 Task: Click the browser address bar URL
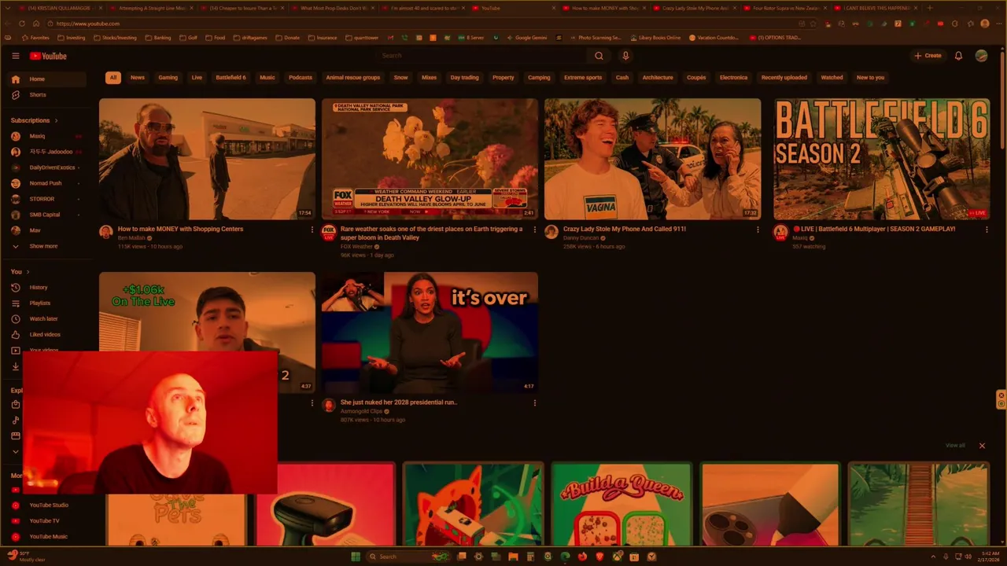click(x=88, y=24)
